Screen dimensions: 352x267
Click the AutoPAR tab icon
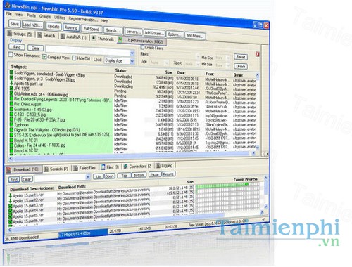click(x=63, y=37)
